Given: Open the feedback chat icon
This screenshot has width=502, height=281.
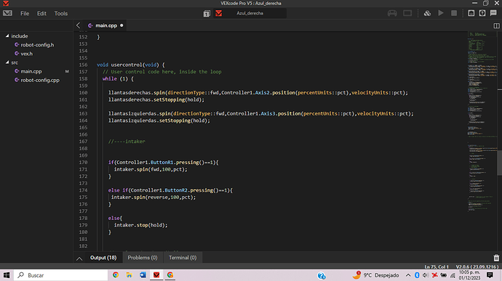Looking at the screenshot, I should (x=493, y=13).
